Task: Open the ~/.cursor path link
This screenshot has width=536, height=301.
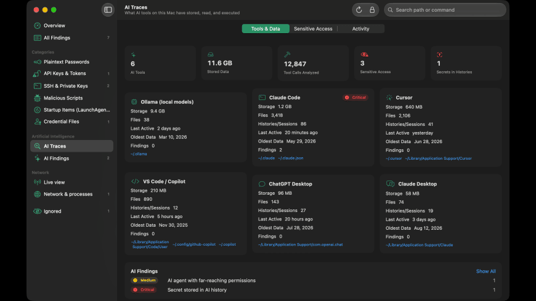Action: coord(394,158)
